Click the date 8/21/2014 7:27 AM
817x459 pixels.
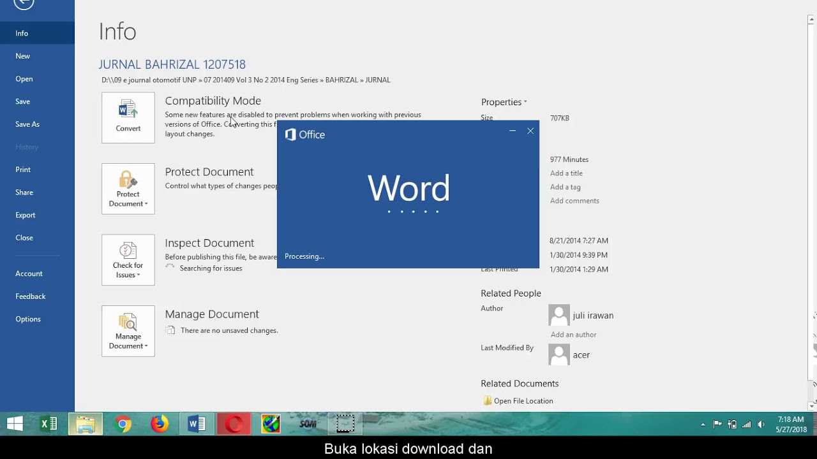pyautogui.click(x=579, y=241)
